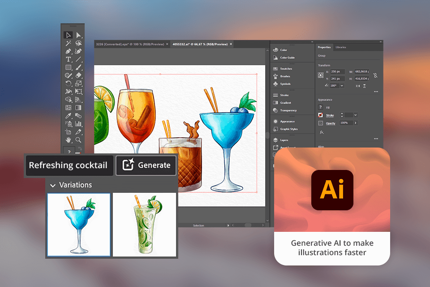The width and height of the screenshot is (430, 287).
Task: Expand the opacity slider arrow
Action: 355,123
